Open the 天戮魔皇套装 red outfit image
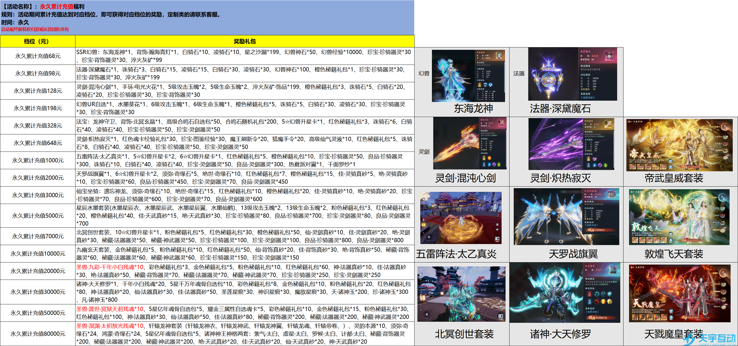This screenshot has width=738, height=346. (679, 293)
